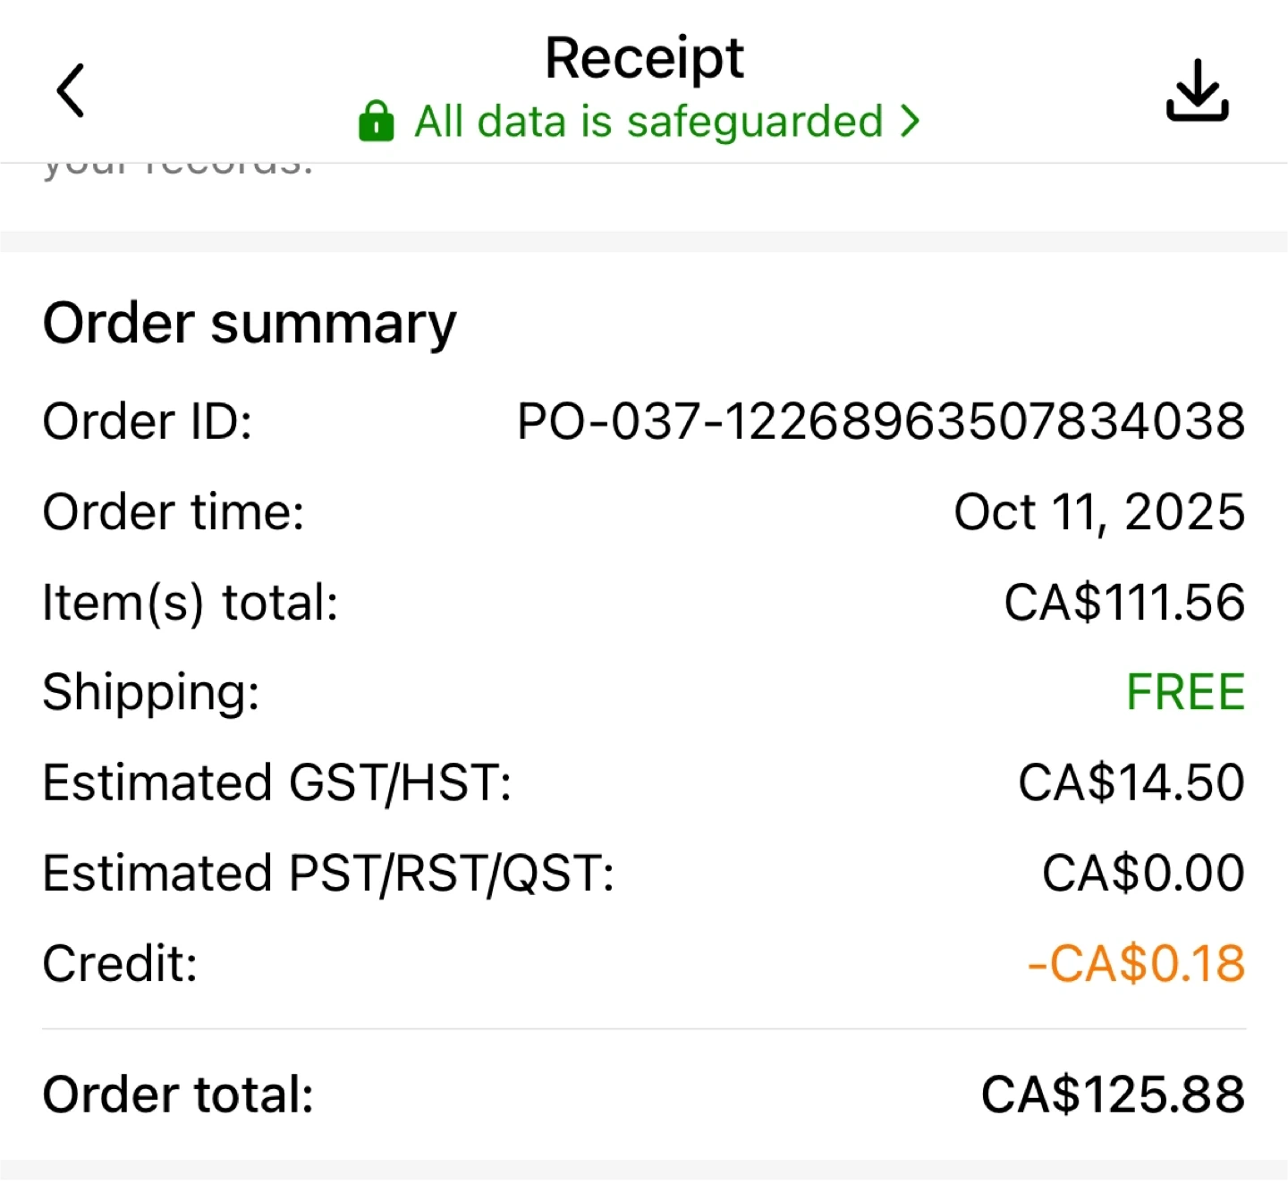This screenshot has height=1183, width=1288.
Task: Select the order total CA$125.88
Action: coord(1113,1094)
